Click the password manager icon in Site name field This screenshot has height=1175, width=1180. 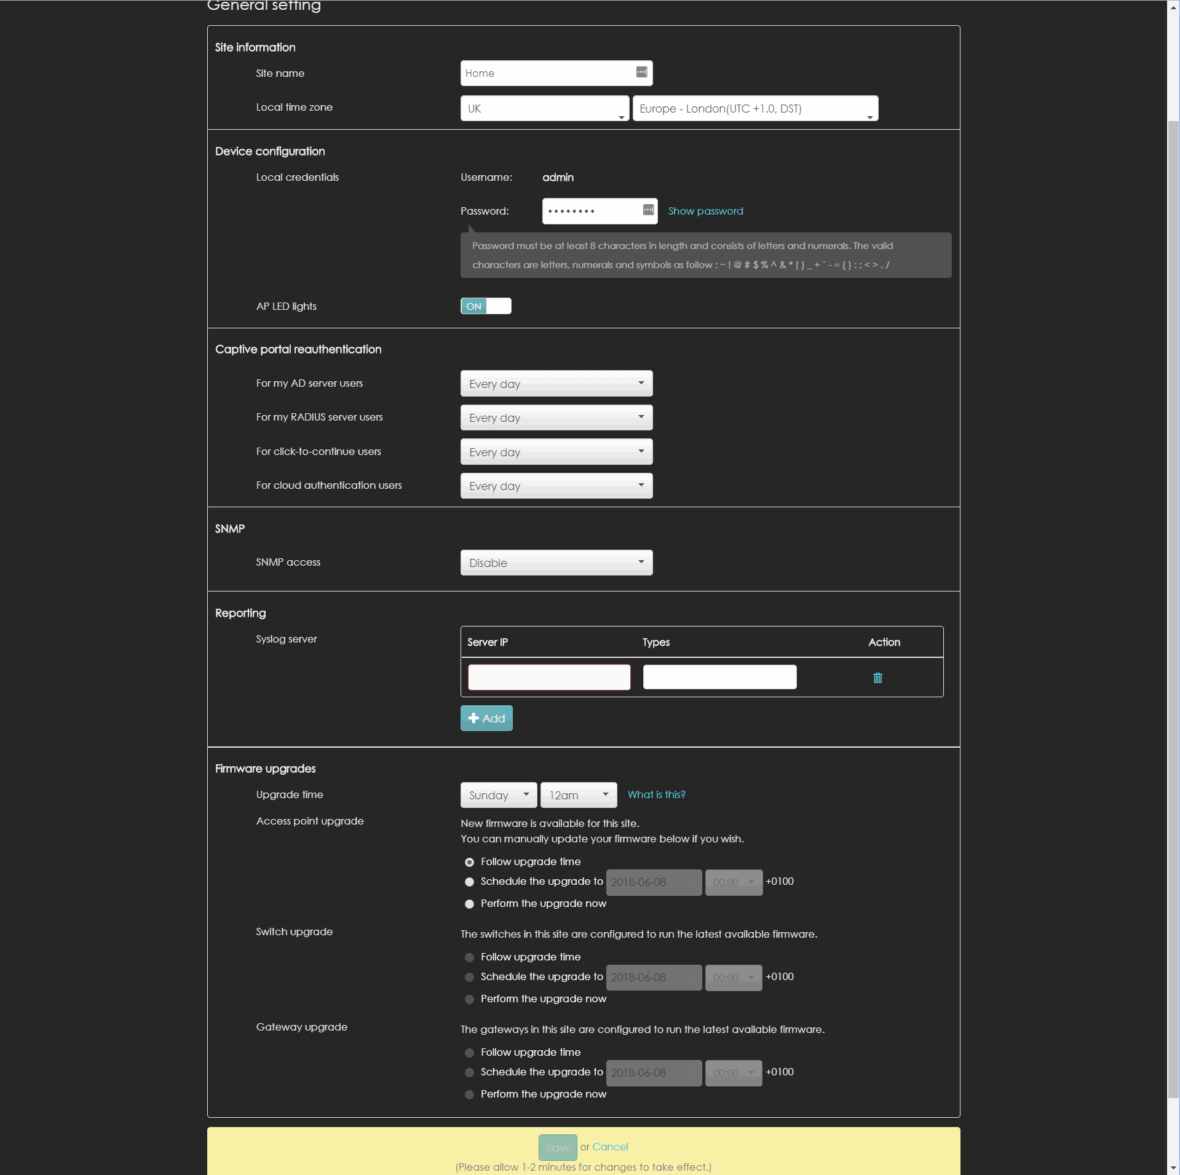[641, 72]
